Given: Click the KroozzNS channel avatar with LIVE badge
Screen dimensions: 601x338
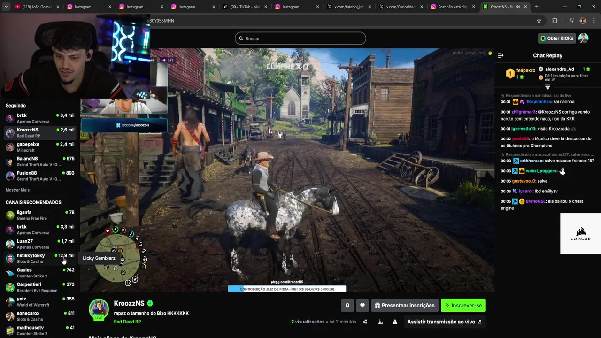Looking at the screenshot, I should 99,309.
